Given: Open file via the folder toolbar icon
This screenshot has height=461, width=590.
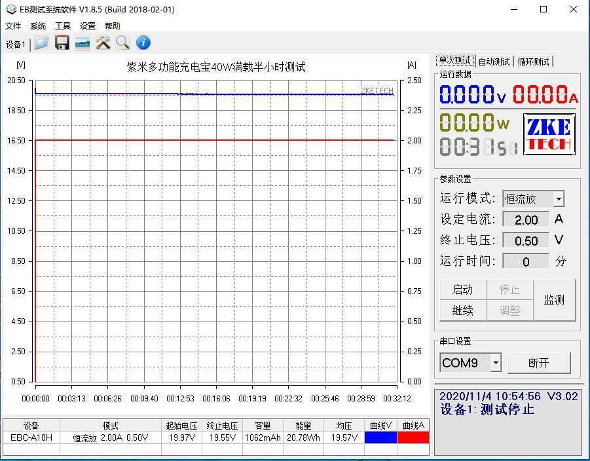Looking at the screenshot, I should click(42, 43).
